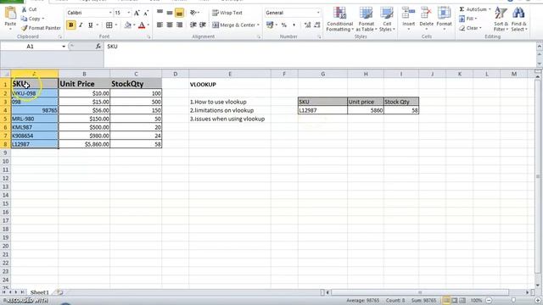Click Merge & Center
Image resolution: width=543 pixels, height=305 pixels.
pos(235,25)
